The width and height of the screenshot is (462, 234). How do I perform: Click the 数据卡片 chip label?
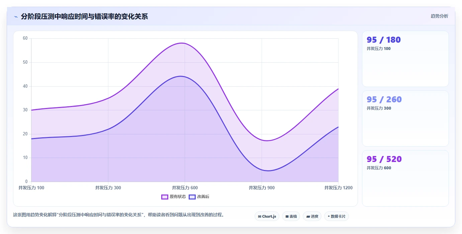[338, 217]
